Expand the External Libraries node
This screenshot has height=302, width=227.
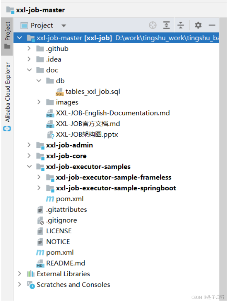[x=20, y=274]
